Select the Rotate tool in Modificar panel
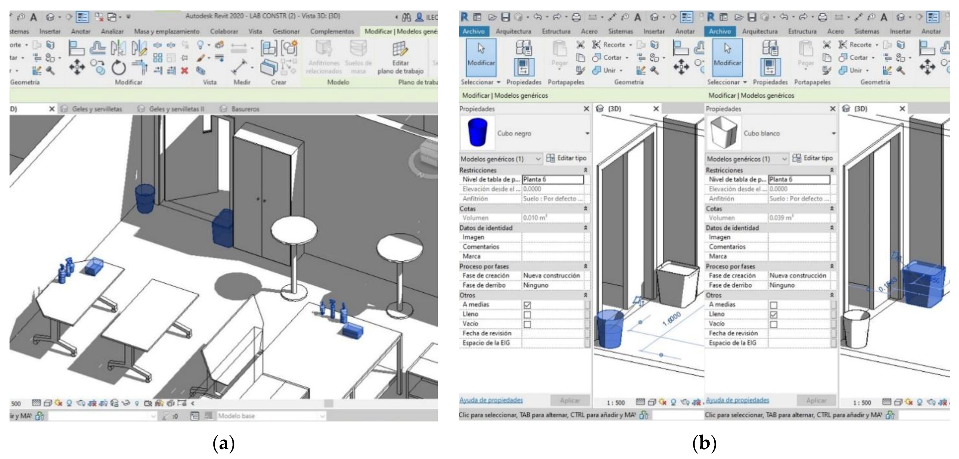The image size is (959, 459). tap(119, 68)
